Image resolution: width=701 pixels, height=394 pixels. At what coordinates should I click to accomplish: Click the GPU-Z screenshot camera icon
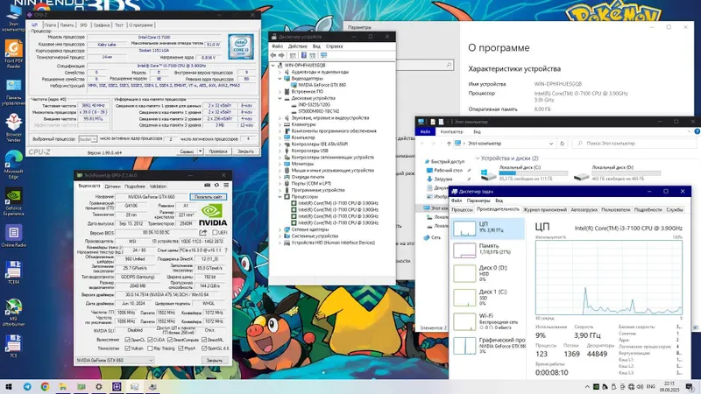(x=207, y=186)
